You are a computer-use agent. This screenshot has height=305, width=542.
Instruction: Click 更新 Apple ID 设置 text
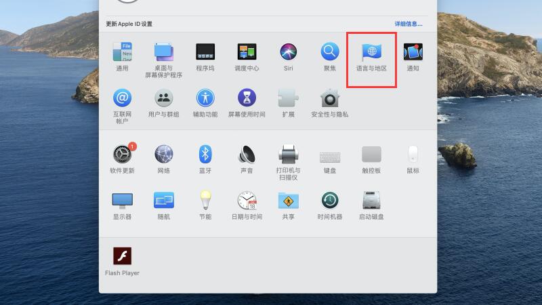(129, 24)
